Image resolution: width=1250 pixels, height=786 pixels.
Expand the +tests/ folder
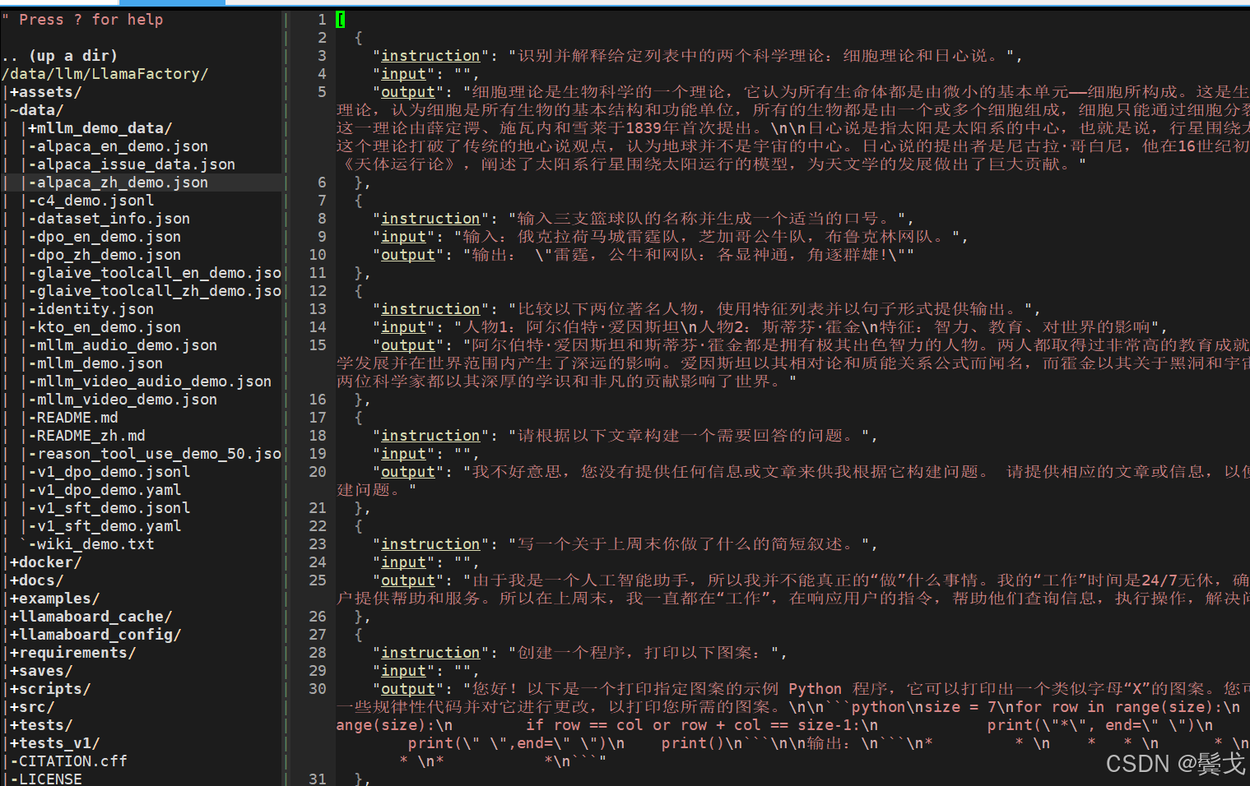41,725
